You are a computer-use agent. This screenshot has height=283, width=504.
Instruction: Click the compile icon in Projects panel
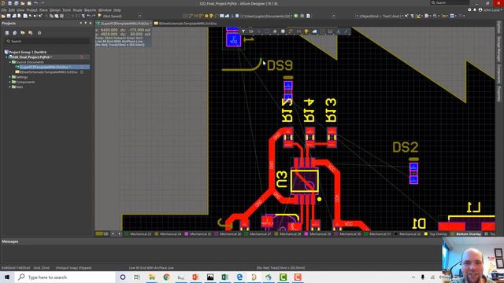15,33
